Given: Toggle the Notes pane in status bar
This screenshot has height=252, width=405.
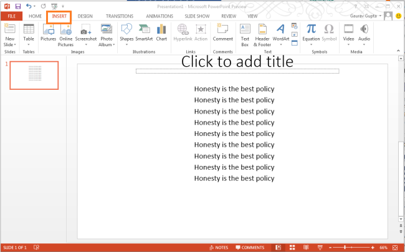Looking at the screenshot, I should tap(219, 248).
